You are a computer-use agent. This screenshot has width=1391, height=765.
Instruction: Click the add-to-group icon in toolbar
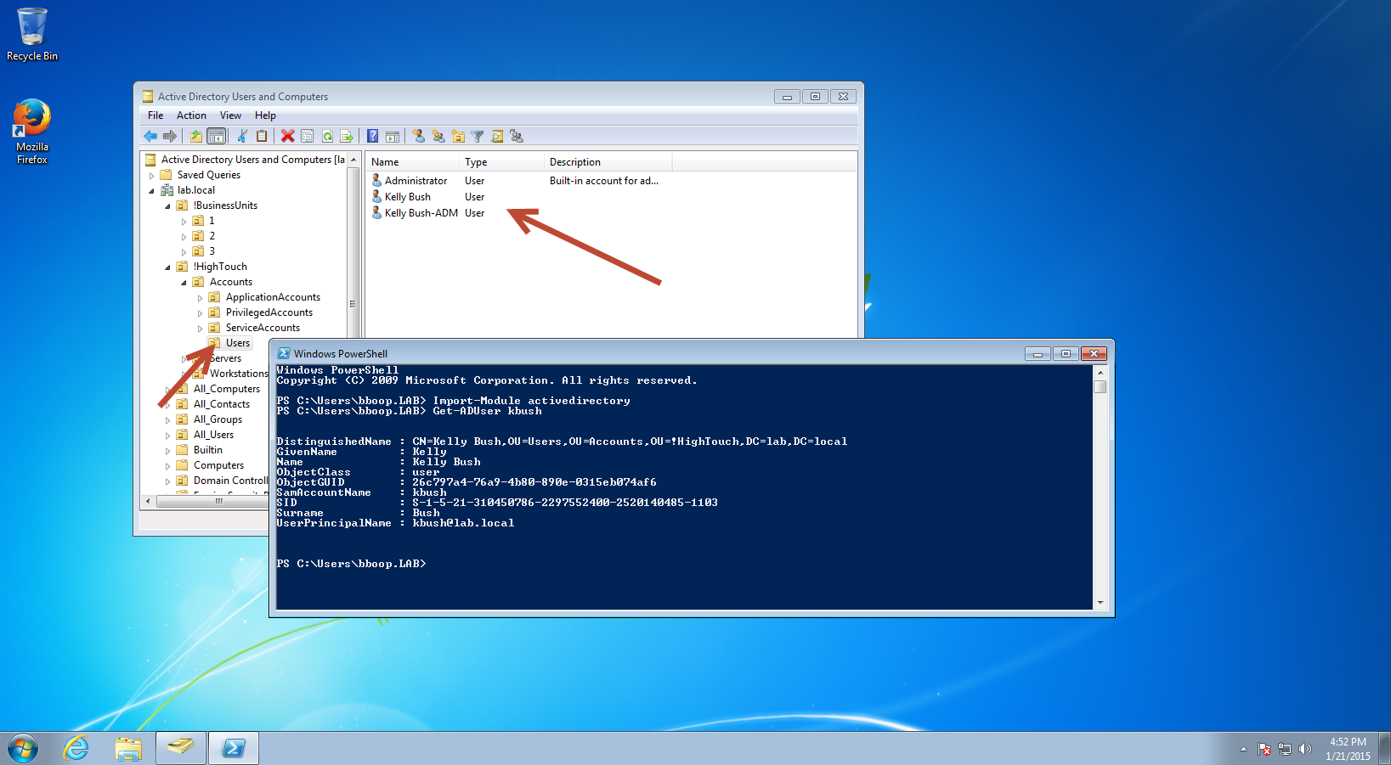click(517, 136)
